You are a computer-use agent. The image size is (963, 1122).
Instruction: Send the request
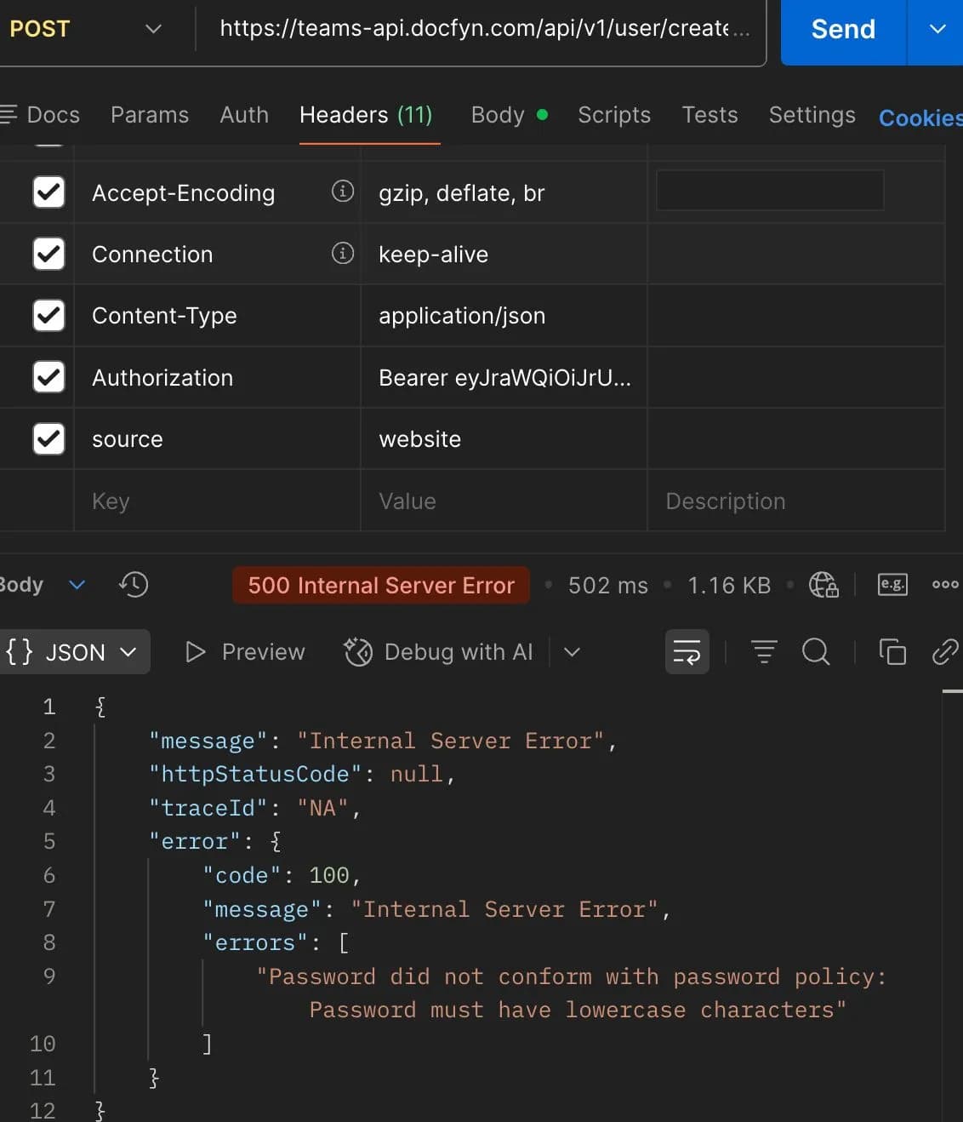coord(843,29)
